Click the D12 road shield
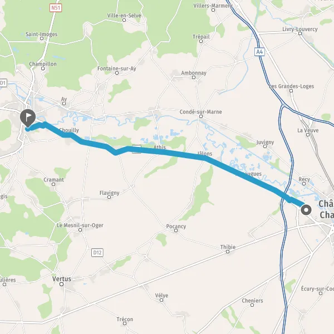 tap(97, 253)
